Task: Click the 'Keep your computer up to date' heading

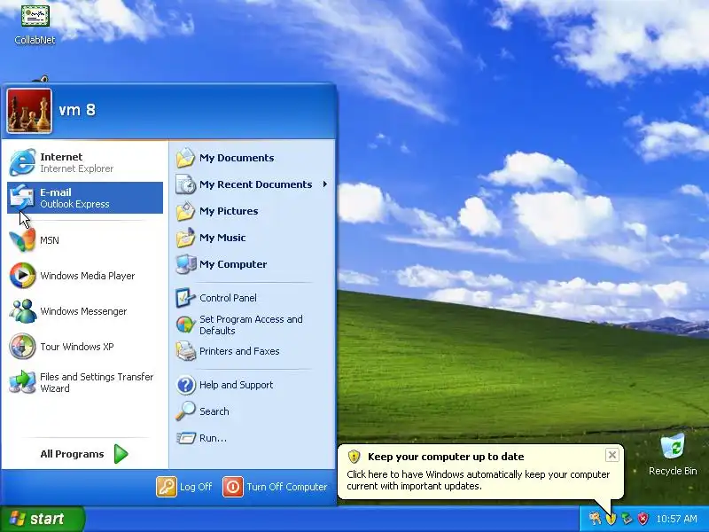Action: pyautogui.click(x=446, y=457)
